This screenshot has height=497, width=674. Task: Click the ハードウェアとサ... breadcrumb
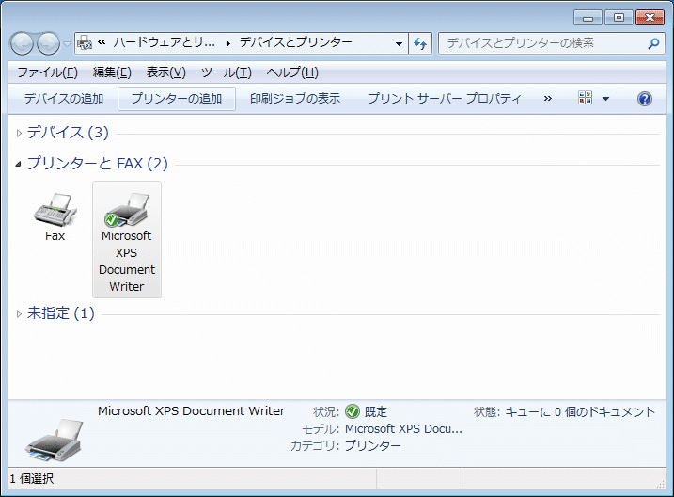coord(164,42)
